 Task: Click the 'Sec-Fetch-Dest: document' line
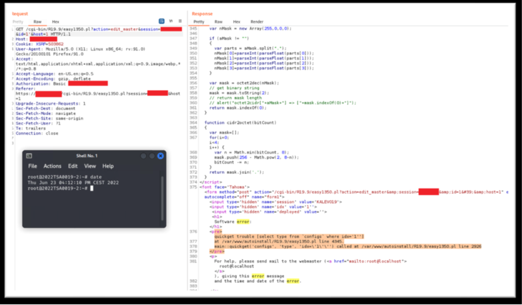tap(46, 109)
